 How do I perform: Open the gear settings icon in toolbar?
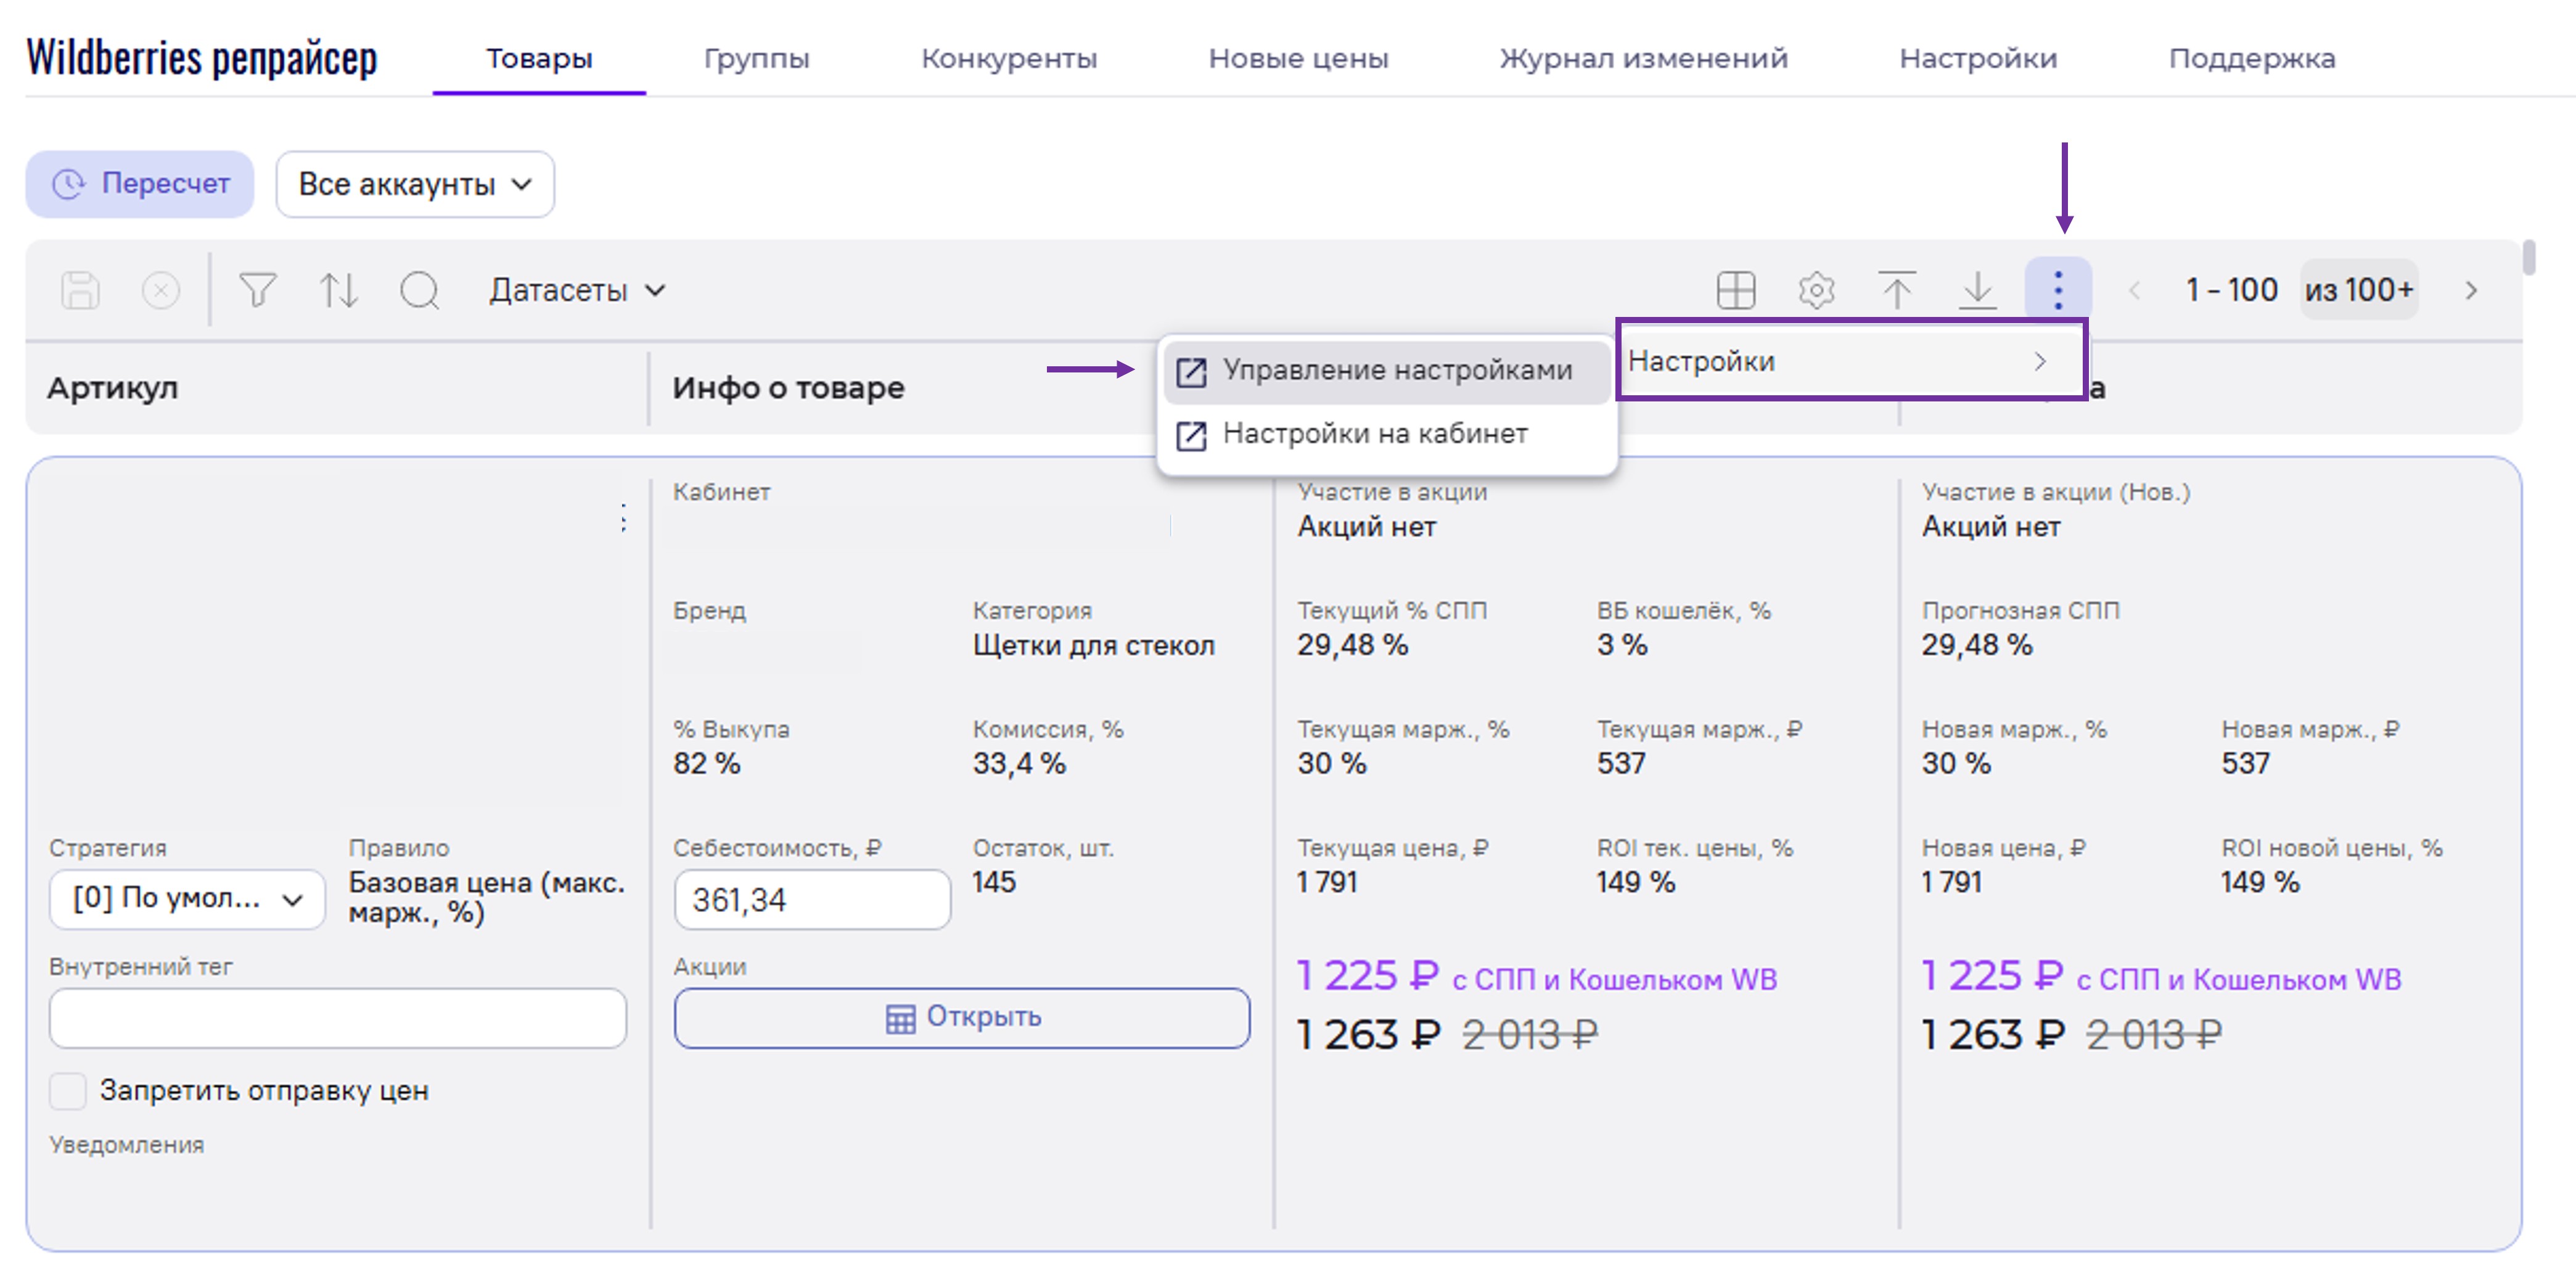click(x=1816, y=291)
